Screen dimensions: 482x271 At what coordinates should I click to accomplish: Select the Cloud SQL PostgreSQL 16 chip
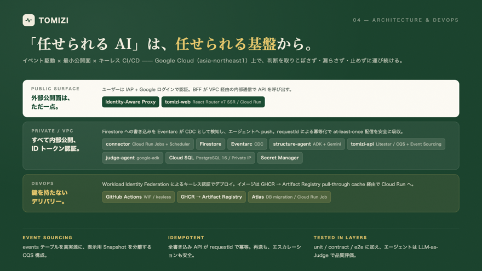click(x=210, y=158)
